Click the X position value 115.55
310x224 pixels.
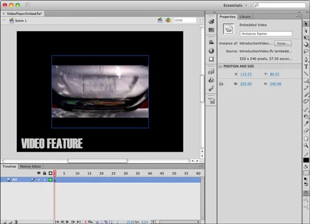(x=246, y=74)
